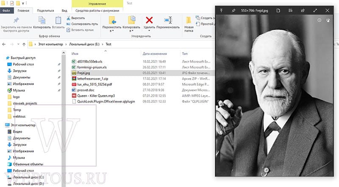Click the share icon in preview window

tap(303, 10)
